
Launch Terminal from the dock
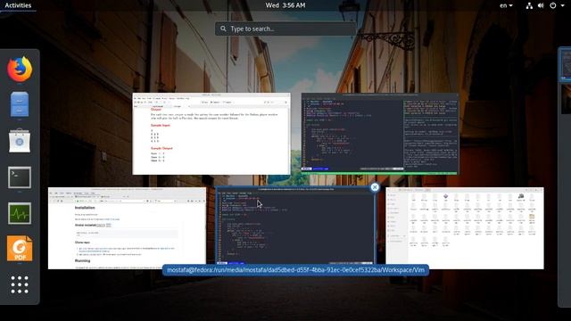click(x=20, y=177)
